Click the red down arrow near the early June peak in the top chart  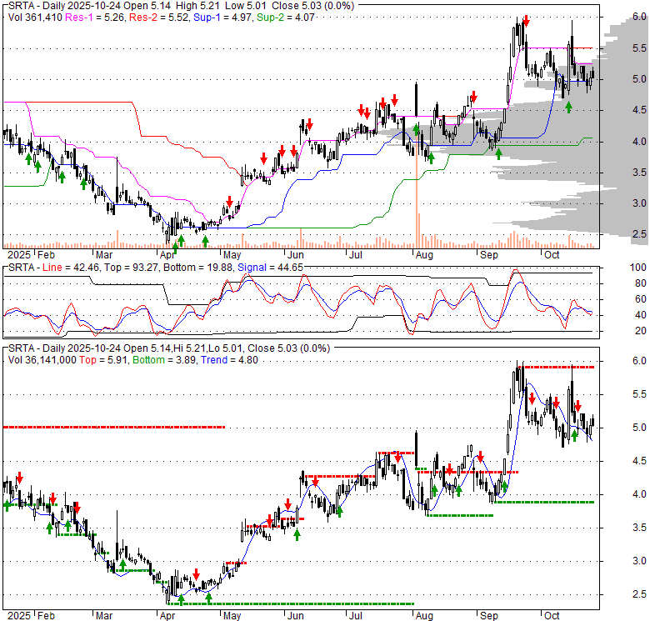[308, 125]
